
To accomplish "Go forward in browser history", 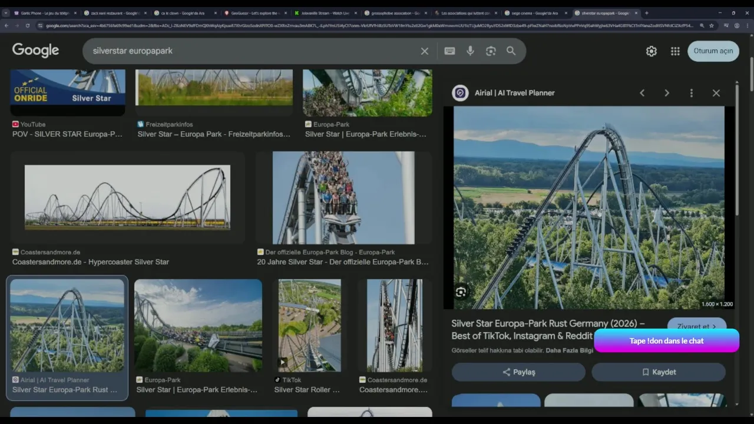I will (x=17, y=25).
